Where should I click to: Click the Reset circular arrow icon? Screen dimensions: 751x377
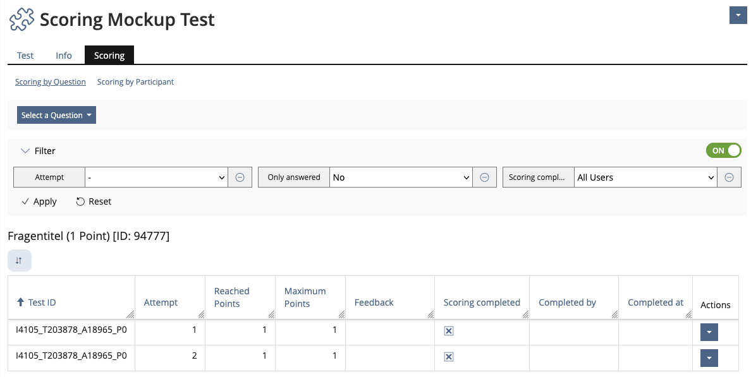[x=80, y=201]
